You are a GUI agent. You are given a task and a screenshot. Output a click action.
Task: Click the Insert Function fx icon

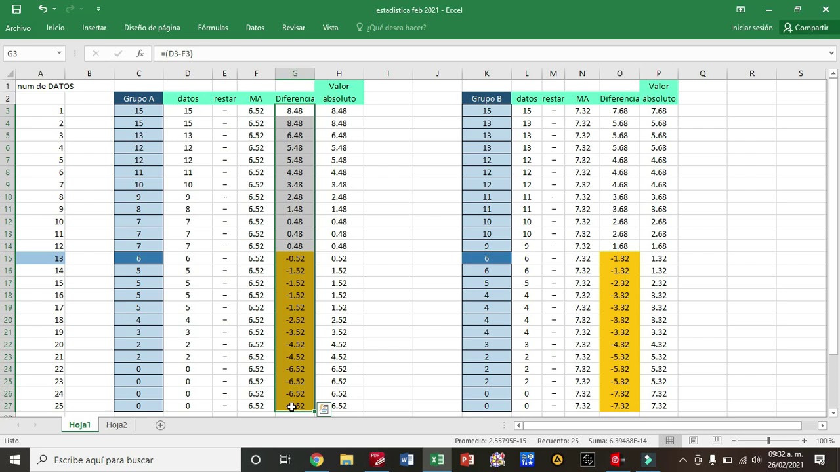pyautogui.click(x=140, y=54)
